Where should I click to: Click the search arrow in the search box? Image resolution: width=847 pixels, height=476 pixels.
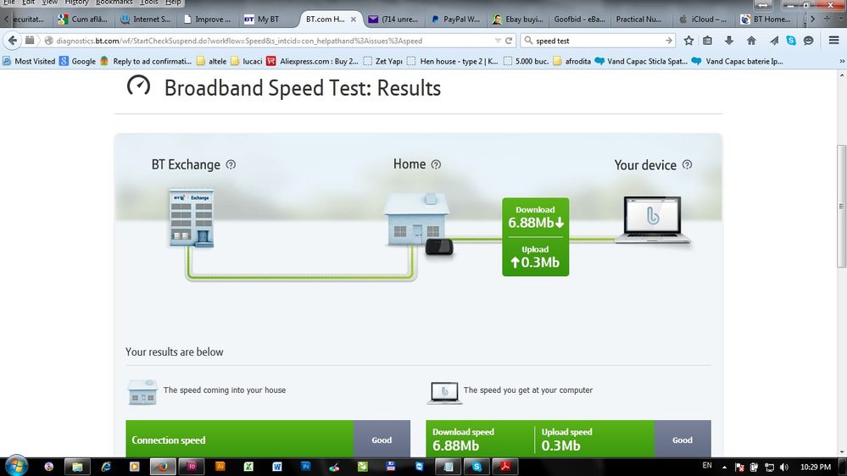[x=668, y=41]
